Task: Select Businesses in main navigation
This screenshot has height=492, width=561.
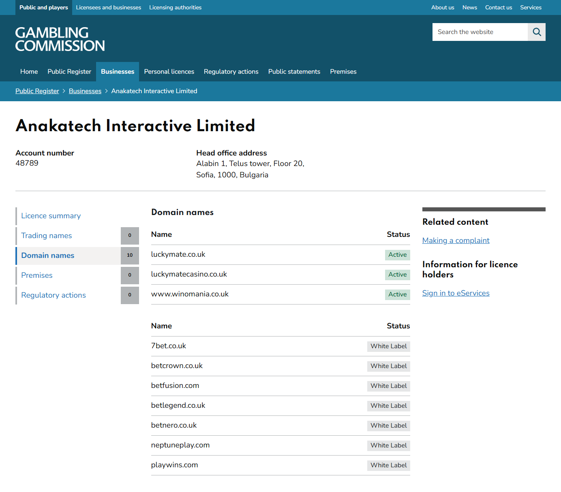Action: coord(118,72)
